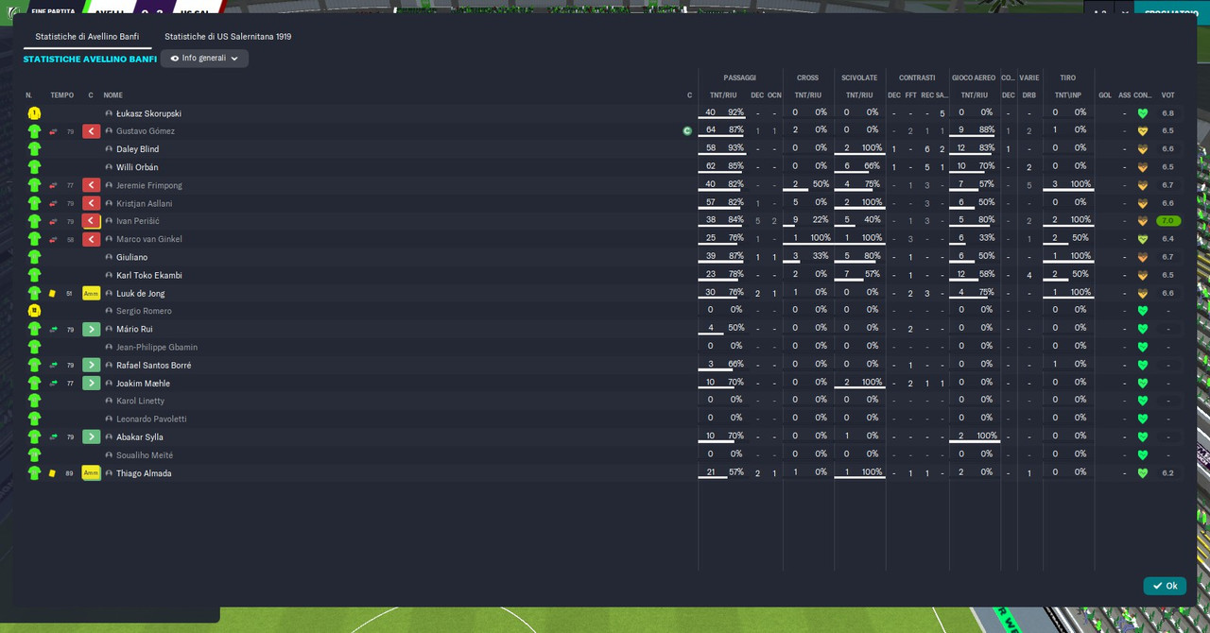This screenshot has height=633, width=1210.
Task: Click the yellow goalkeeper shirt icon for Łukasz Skorupski
Action: [x=34, y=113]
